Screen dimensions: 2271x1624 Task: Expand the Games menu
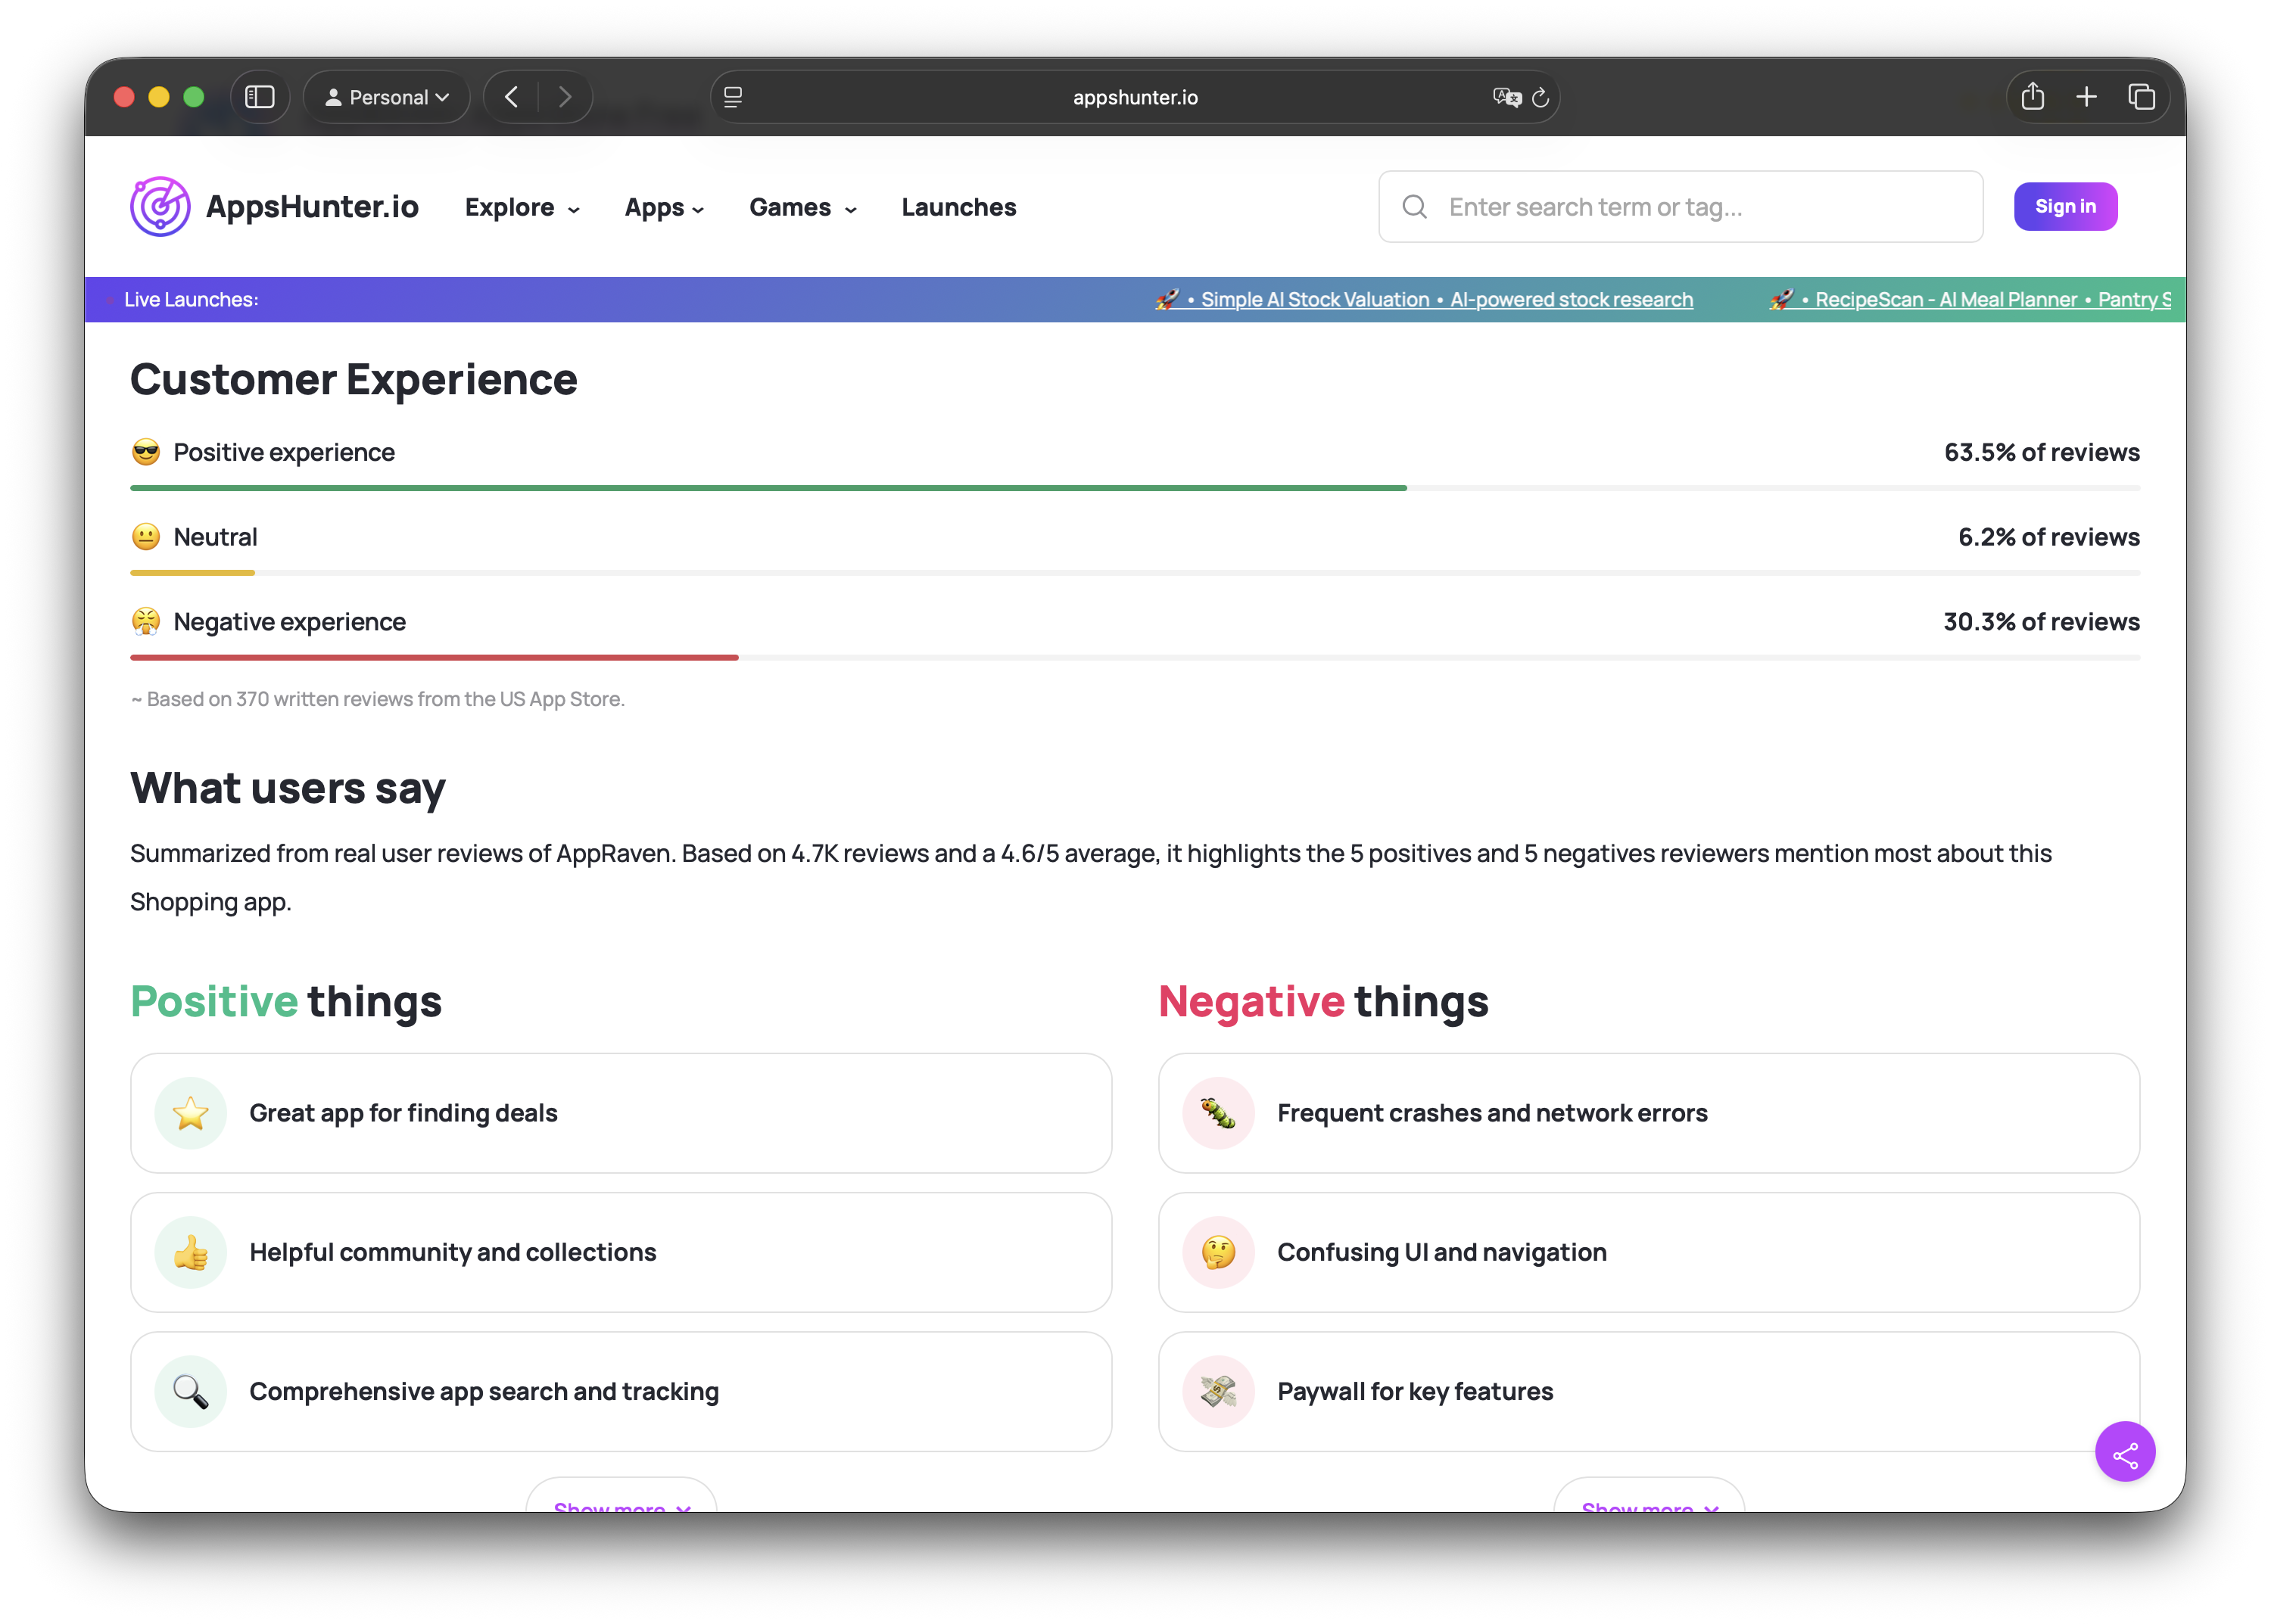click(802, 207)
